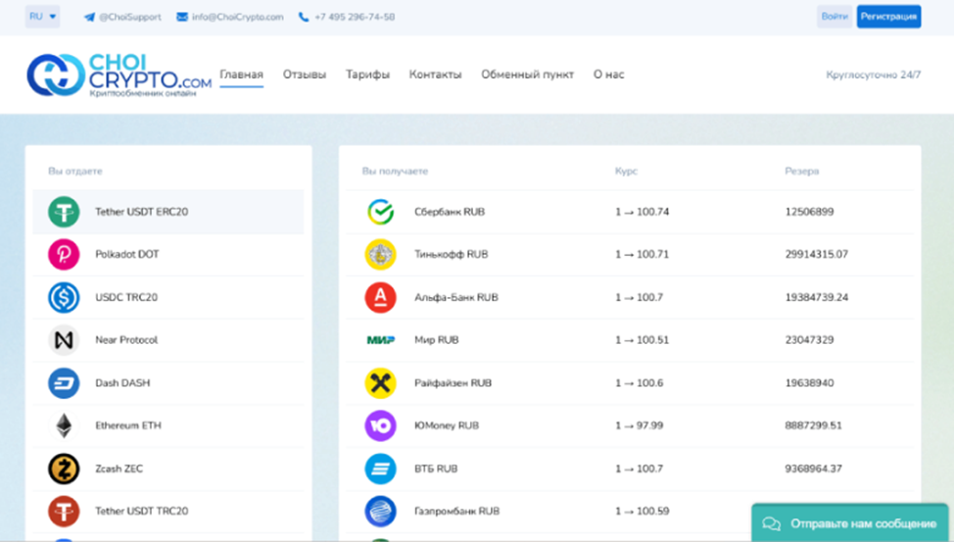Screen dimensions: 954x542
Task: Click the Мир RUB label
Action: click(x=437, y=340)
